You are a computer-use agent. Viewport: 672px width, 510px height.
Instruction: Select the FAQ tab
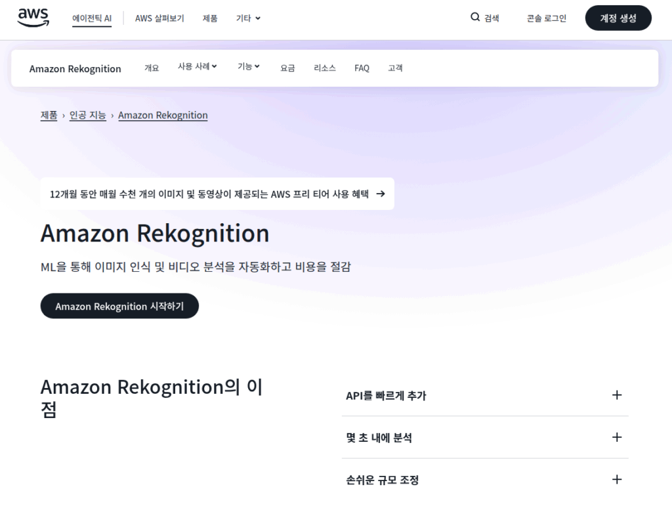pos(362,68)
